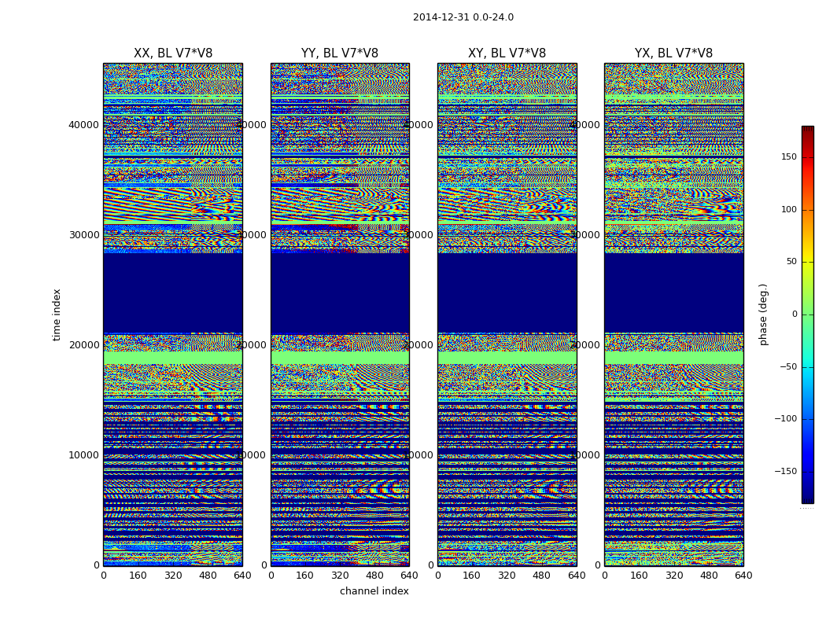Click the −50 tick on the colorbar
This screenshot has height=629, width=826.
click(788, 366)
